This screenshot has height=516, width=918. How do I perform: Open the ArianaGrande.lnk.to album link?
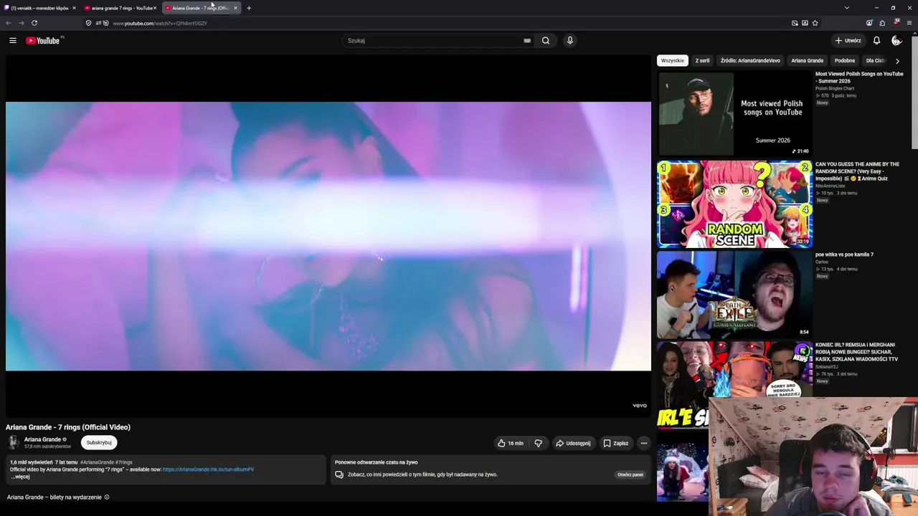pos(208,469)
